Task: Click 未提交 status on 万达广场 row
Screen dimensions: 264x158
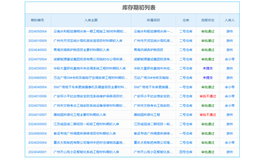Action: (208, 78)
